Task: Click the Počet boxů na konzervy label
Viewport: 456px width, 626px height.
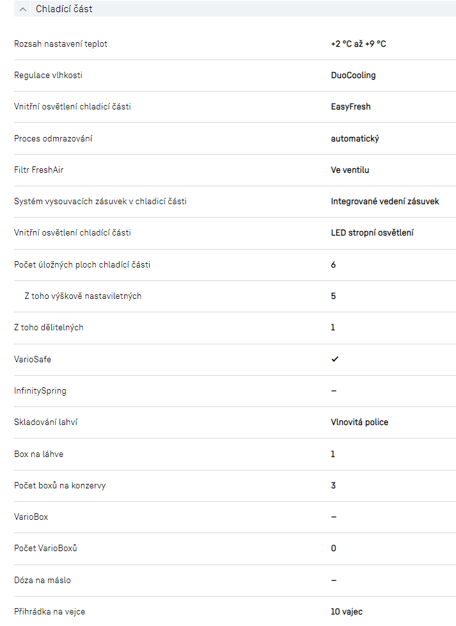Action: click(59, 485)
